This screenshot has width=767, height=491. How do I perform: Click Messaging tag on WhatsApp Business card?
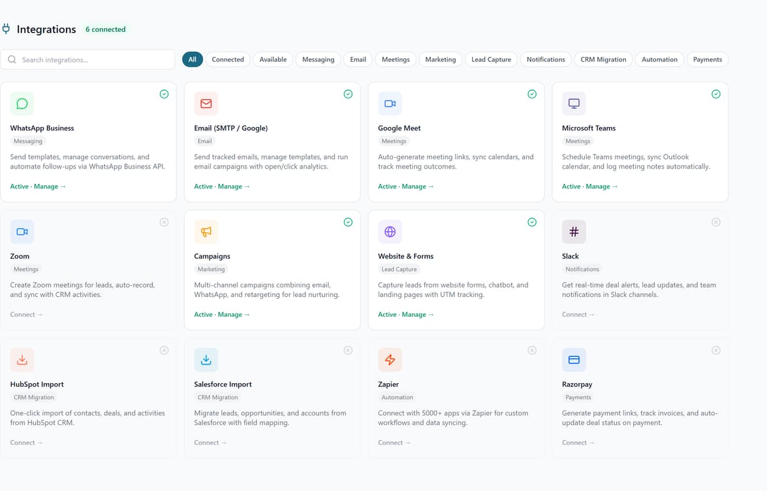click(x=28, y=141)
